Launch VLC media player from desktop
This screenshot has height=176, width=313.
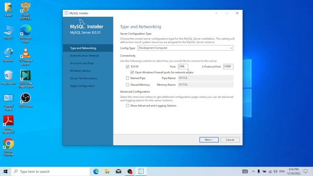[x=25, y=57]
